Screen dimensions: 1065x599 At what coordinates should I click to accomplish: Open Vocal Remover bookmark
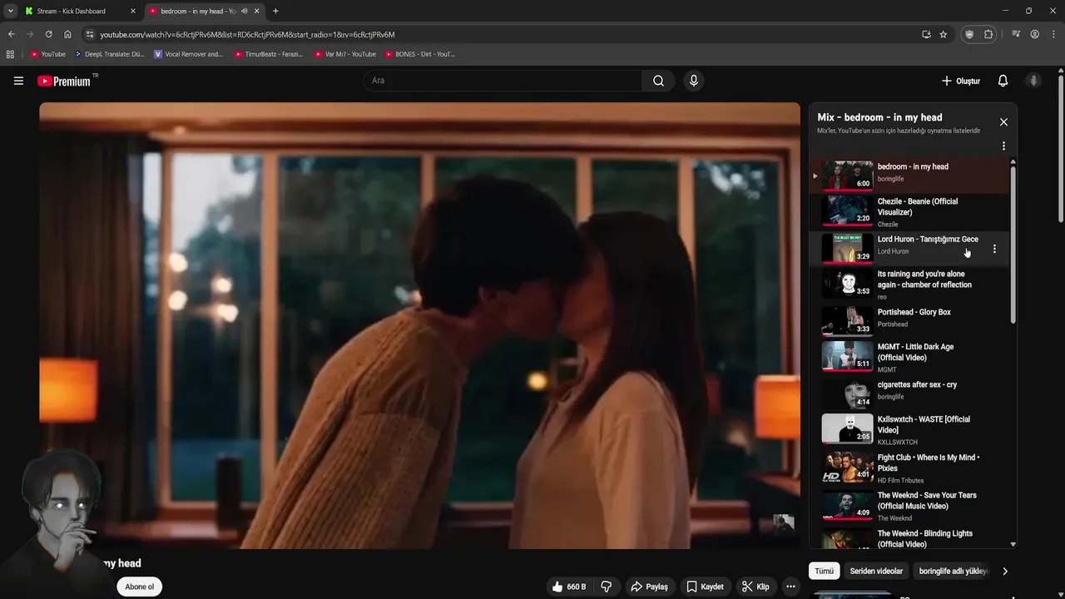tap(189, 54)
